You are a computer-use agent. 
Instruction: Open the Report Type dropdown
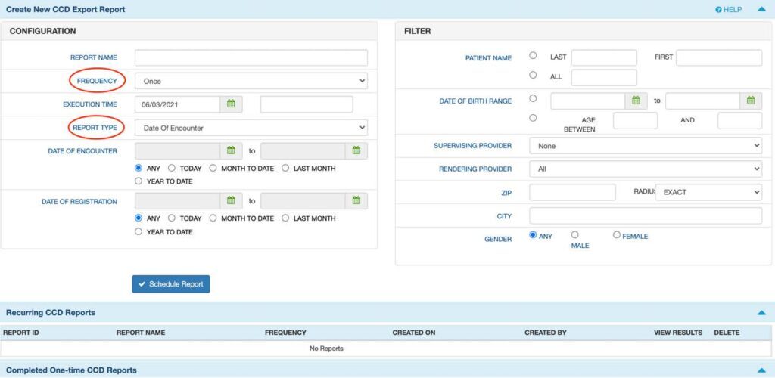251,128
